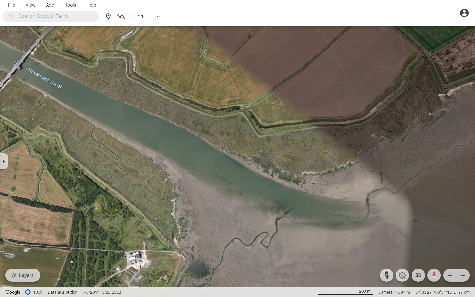Viewport: 475px width, 297px height.
Task: Click the Google logo in status bar
Action: (13, 292)
